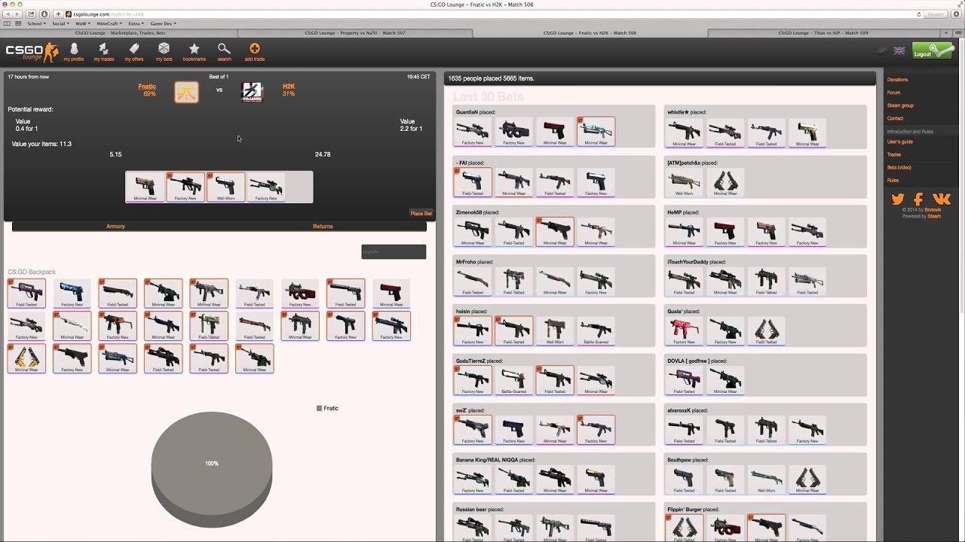Click the Safari share icon
This screenshot has width=965, height=542.
click(31, 14)
